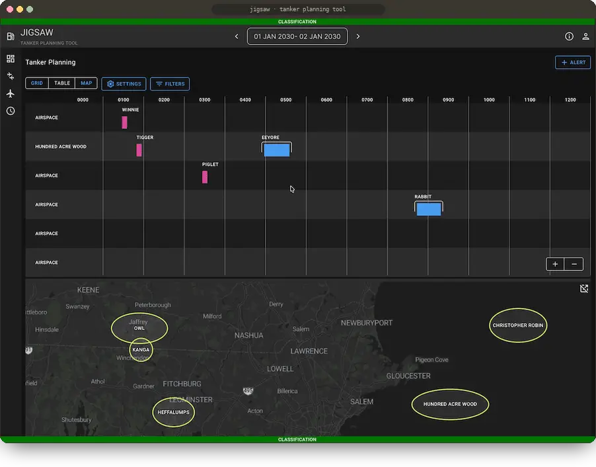The width and height of the screenshot is (596, 467).
Task: Select the OWL airspace on map
Action: (139, 328)
